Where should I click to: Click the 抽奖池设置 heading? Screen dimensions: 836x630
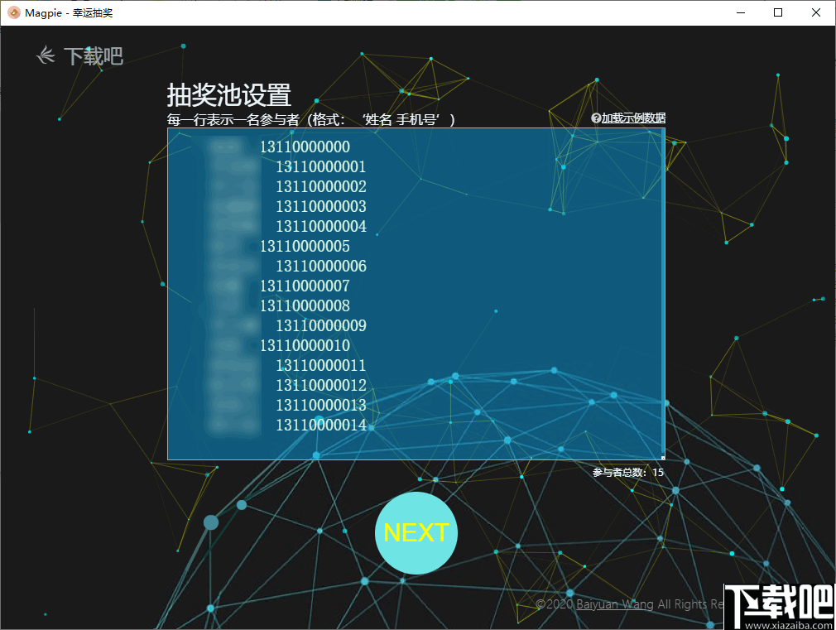click(x=228, y=95)
